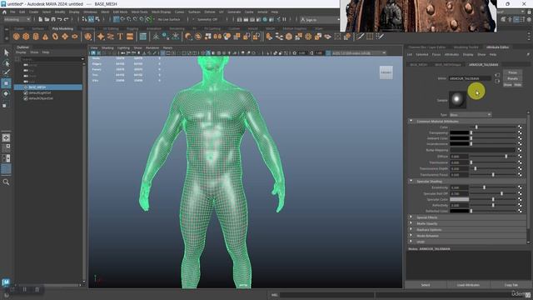Viewport: 533px width, 300px height.
Task: Click the Undo arrow icon
Action: pyautogui.click(x=60, y=19)
